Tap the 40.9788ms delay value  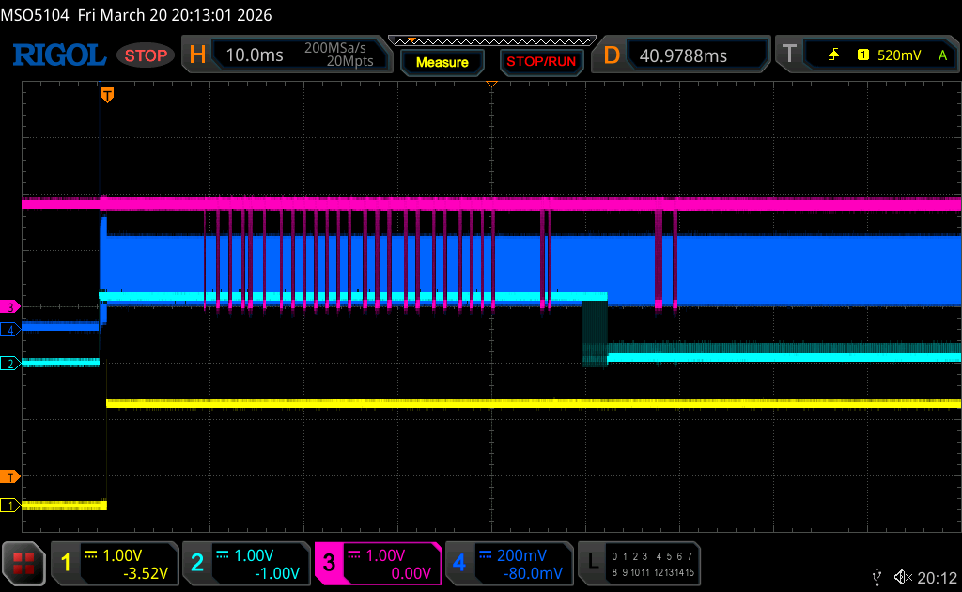pyautogui.click(x=683, y=55)
